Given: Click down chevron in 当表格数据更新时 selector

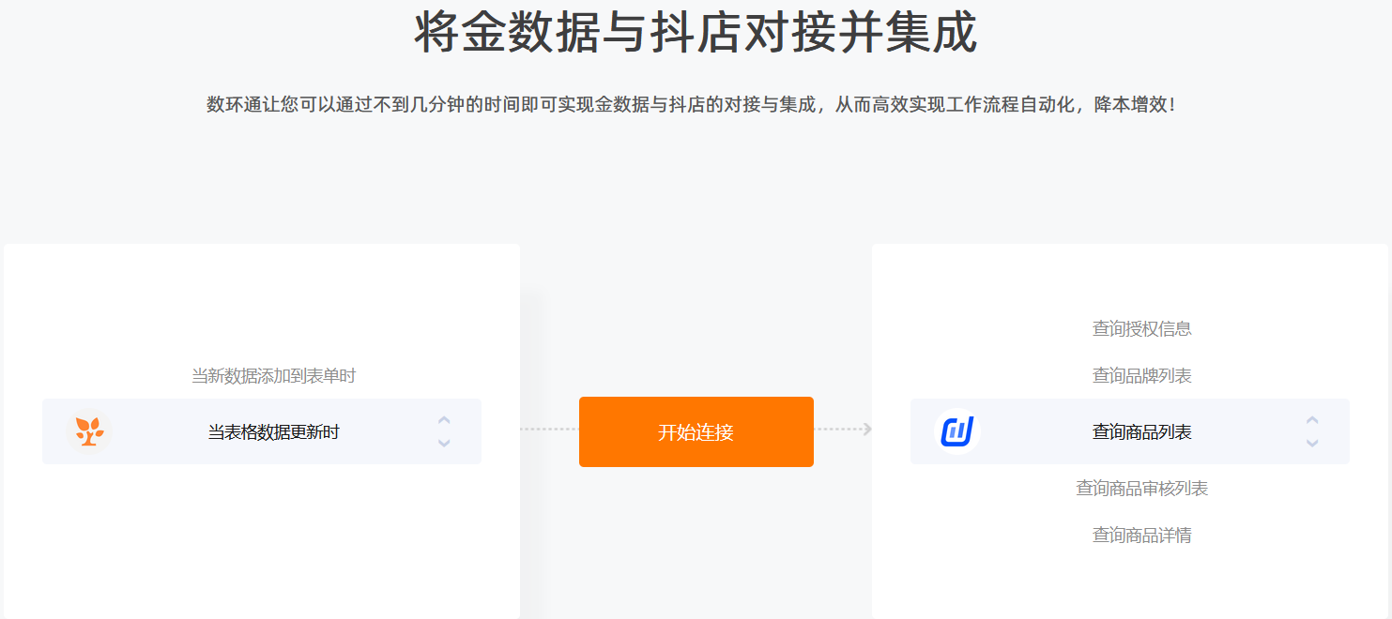Looking at the screenshot, I should 444,443.
